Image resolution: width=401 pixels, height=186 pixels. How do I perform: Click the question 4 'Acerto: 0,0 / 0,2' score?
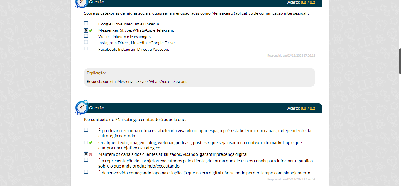301,108
